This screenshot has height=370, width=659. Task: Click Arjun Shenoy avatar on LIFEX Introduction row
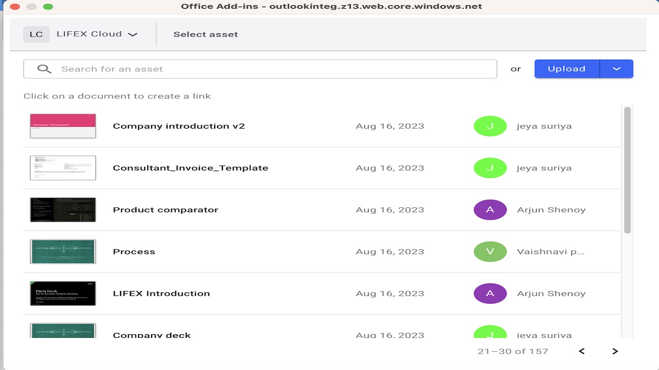(x=490, y=294)
